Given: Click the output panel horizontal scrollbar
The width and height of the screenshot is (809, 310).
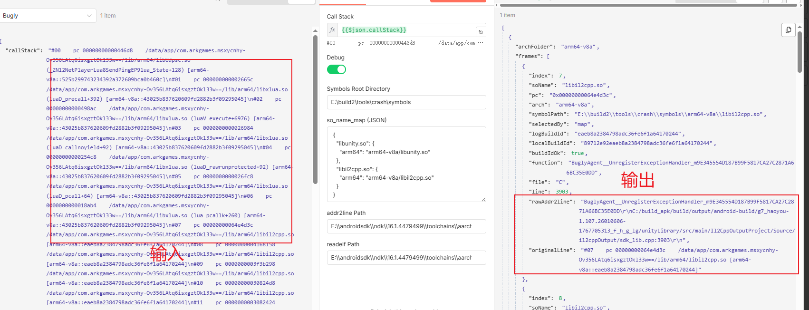Looking at the screenshot, I should pyautogui.click(x=646, y=5).
